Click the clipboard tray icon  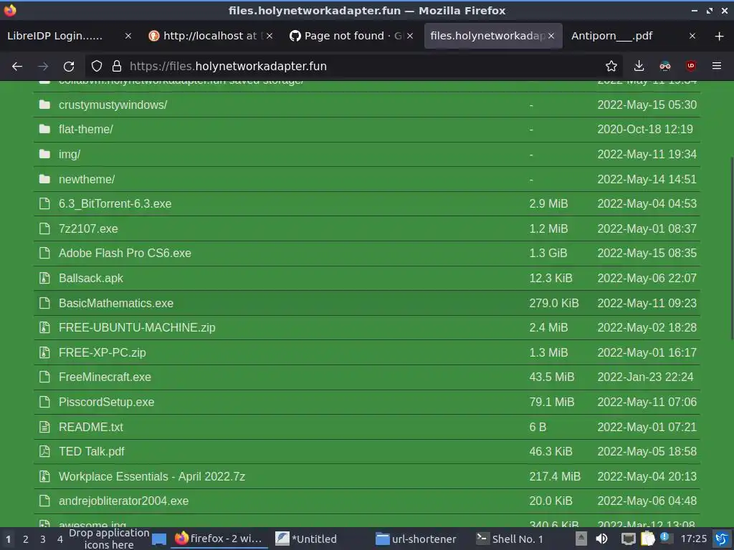647,539
